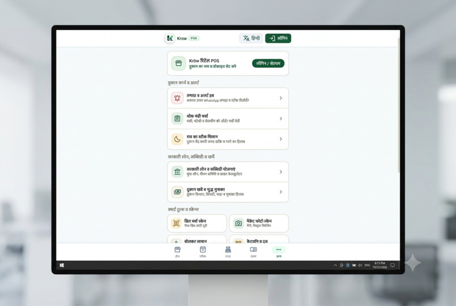This screenshot has height=306, width=456.
Task: Open the Hindi language selector button
Action: pos(251,38)
